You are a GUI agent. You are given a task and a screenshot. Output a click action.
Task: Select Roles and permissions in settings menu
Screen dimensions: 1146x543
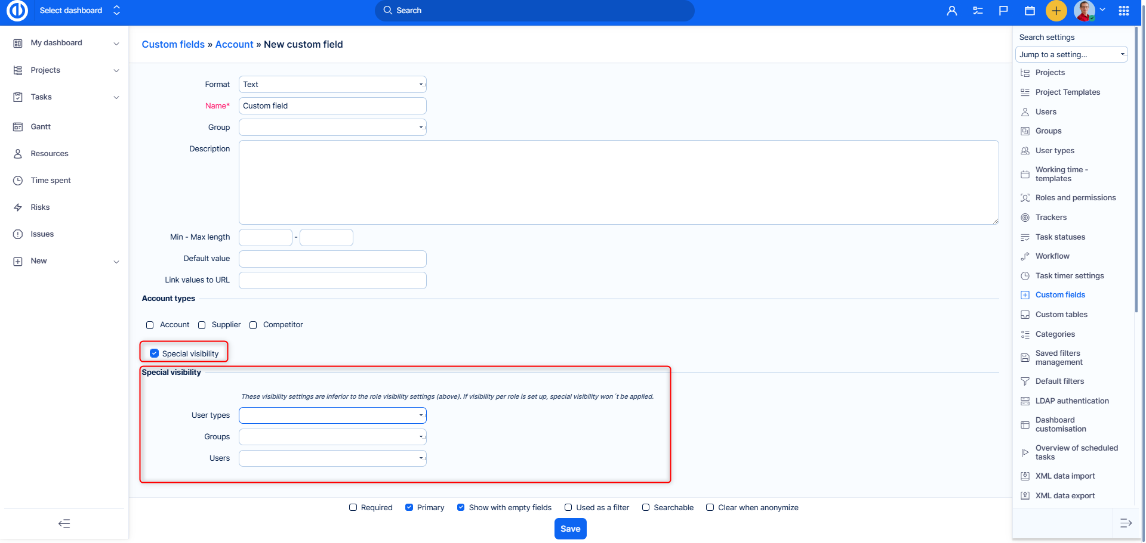(x=1075, y=198)
